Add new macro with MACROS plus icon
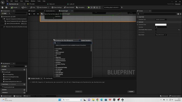The image size is (182, 102). tap(24, 90)
